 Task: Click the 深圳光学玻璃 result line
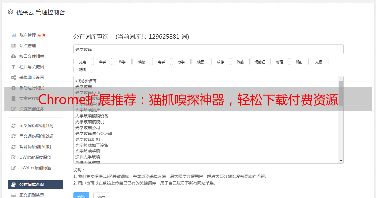[x=88, y=157]
